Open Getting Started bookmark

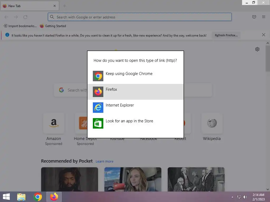(x=53, y=26)
